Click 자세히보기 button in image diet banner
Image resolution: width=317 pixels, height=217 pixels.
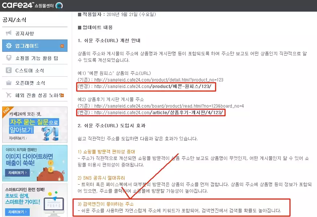click(x=17, y=173)
